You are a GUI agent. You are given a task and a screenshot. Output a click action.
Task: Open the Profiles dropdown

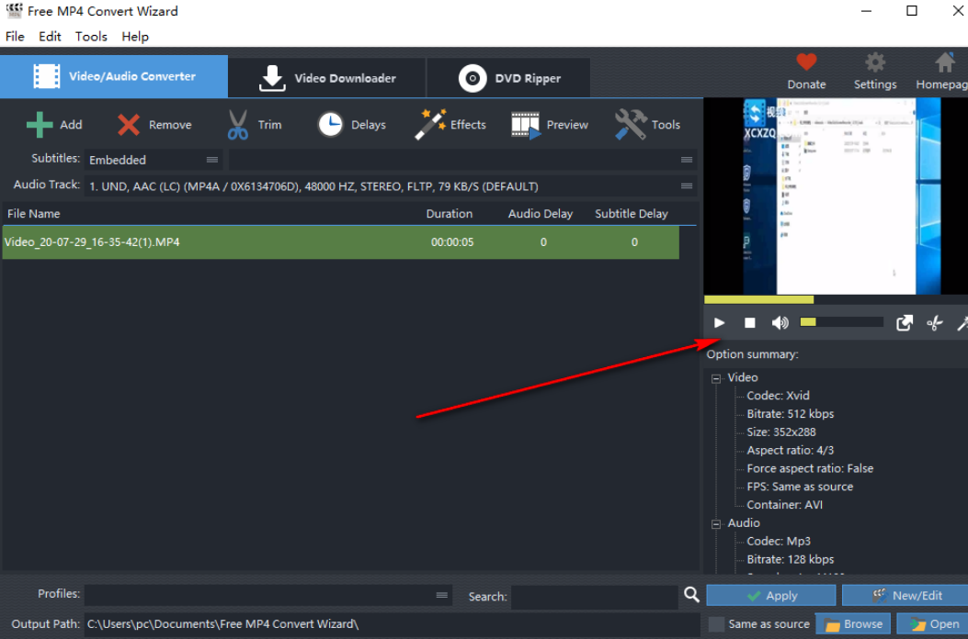[268, 595]
